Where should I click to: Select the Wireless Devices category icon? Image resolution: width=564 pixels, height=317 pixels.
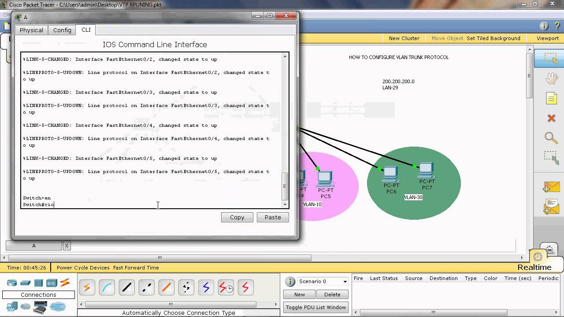point(52,283)
